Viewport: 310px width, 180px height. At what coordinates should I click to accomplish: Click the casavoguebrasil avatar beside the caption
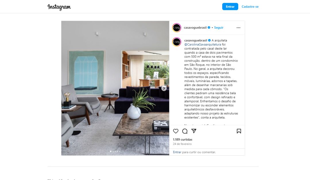177,42
